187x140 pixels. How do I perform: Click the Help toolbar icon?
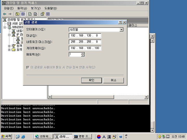pyautogui.click(x=42, y=14)
